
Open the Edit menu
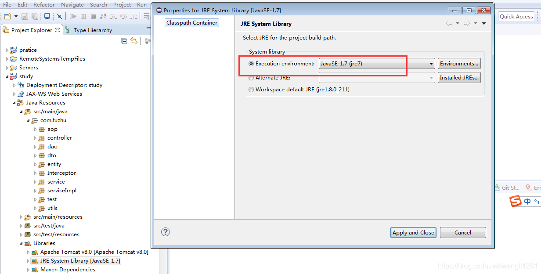click(22, 4)
